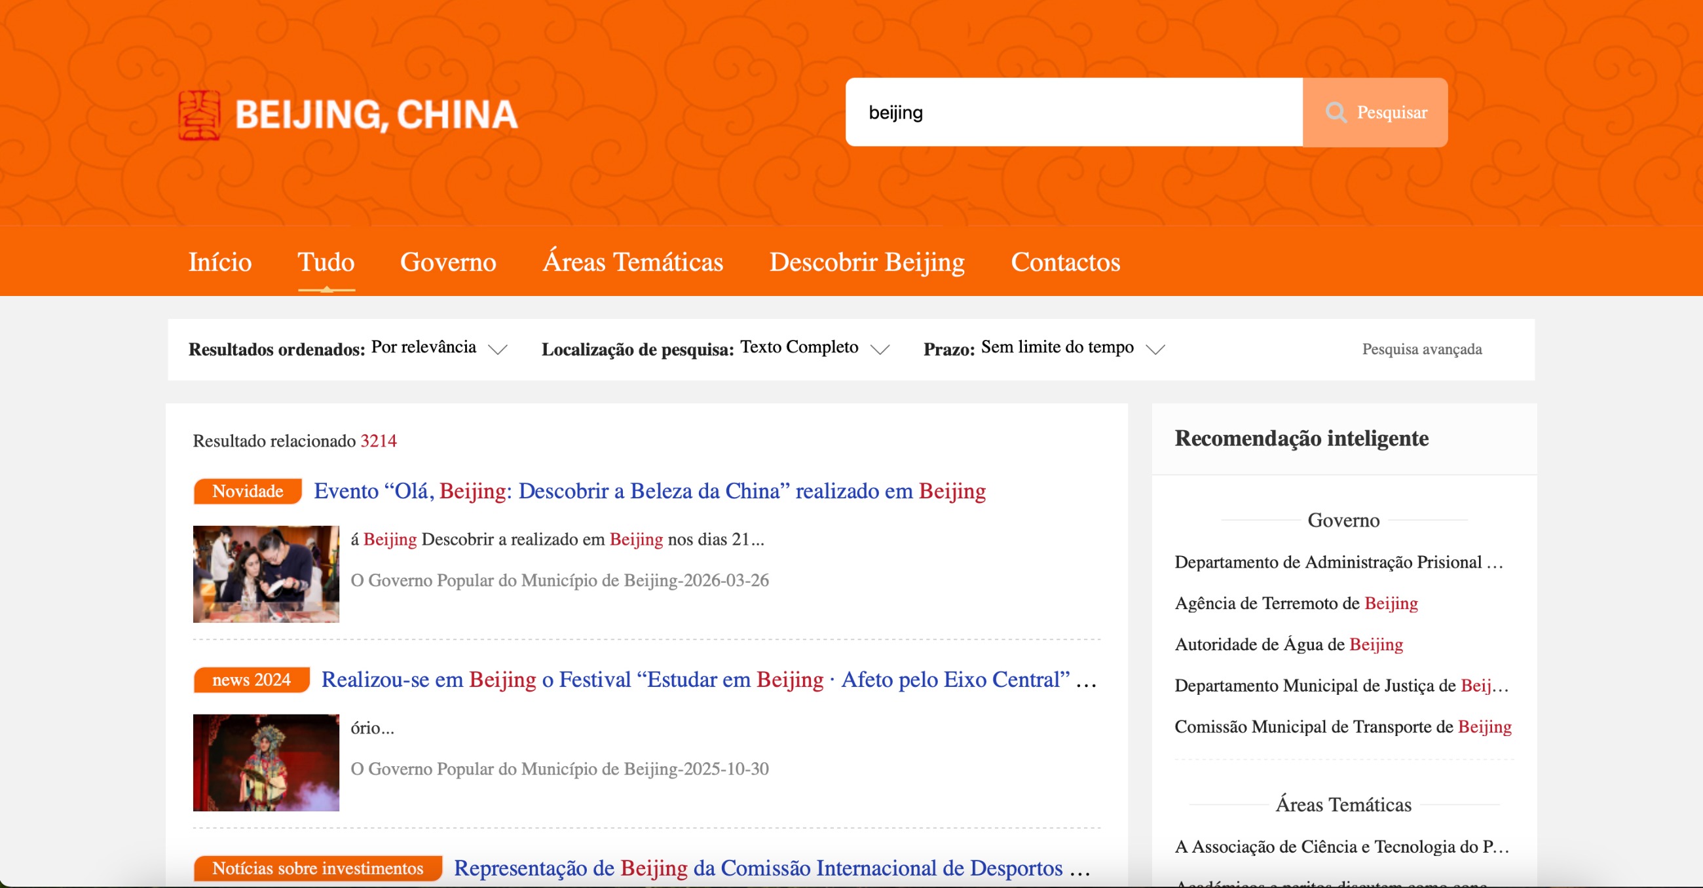
Task: Click the Olá Beijing event photo thumbnail
Action: click(266, 574)
